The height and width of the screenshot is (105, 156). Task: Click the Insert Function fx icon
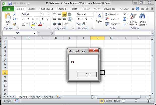(52, 33)
